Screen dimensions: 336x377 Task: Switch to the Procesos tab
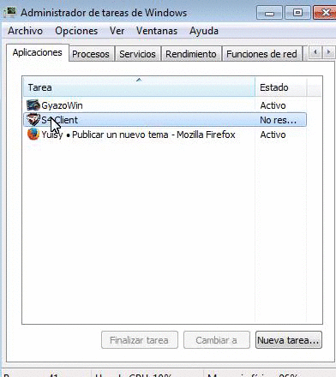click(x=91, y=54)
